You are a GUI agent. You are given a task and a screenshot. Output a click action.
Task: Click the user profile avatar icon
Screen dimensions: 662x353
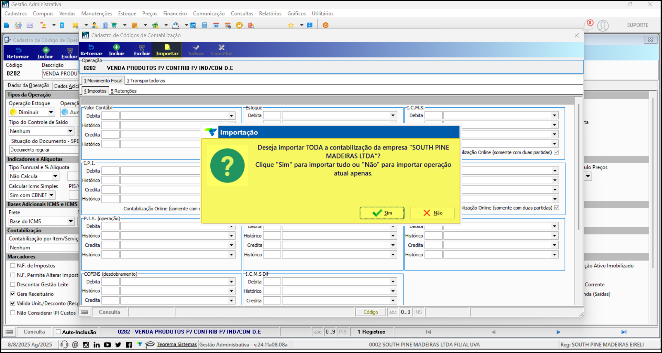pos(603,25)
